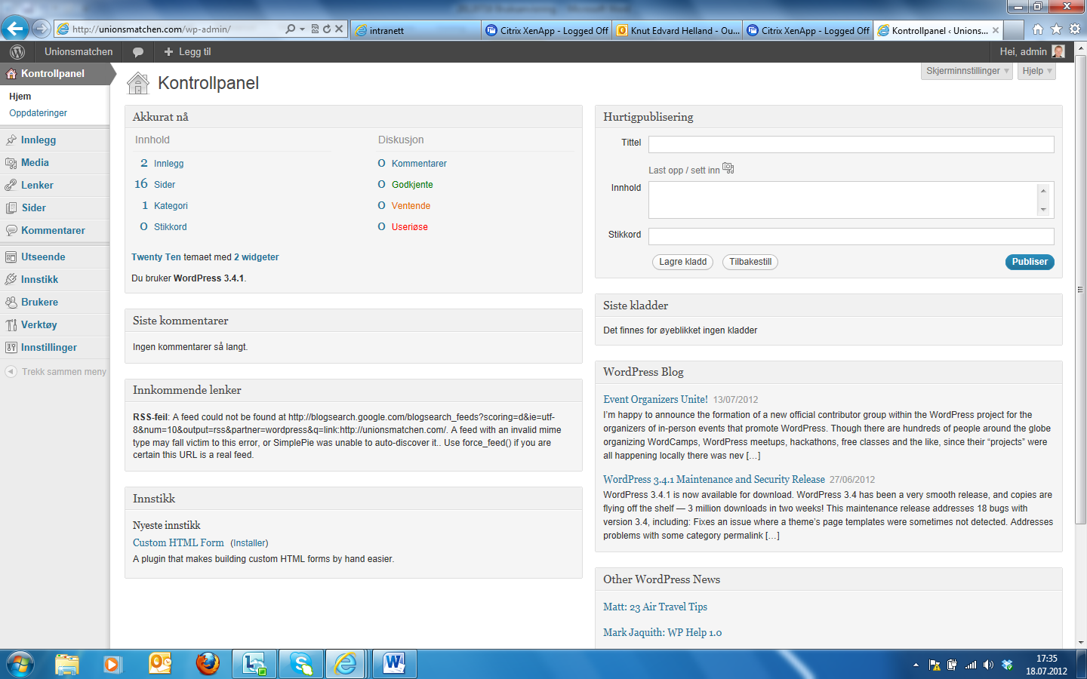
Task: Click the clock showing 17:35
Action: tap(1046, 659)
